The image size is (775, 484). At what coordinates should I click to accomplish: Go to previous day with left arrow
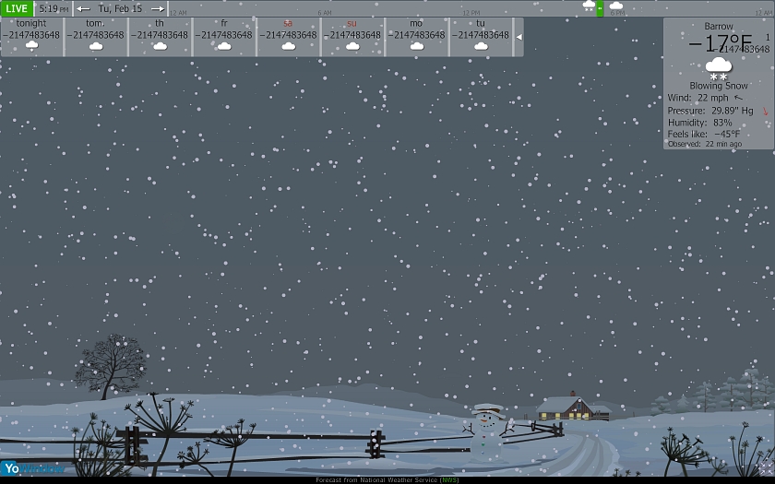tap(84, 8)
